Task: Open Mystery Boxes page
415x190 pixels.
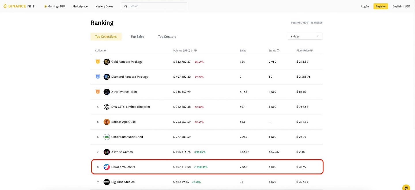Action: [104, 6]
